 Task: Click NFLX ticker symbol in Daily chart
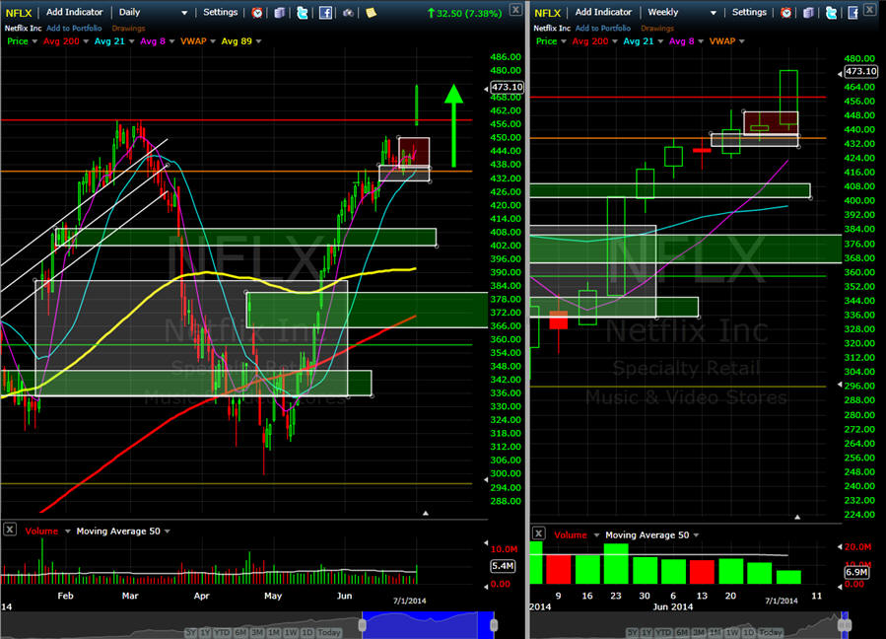click(x=19, y=13)
